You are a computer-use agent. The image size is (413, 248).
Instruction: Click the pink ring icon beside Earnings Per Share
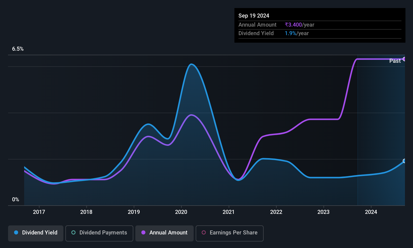tap(204, 233)
